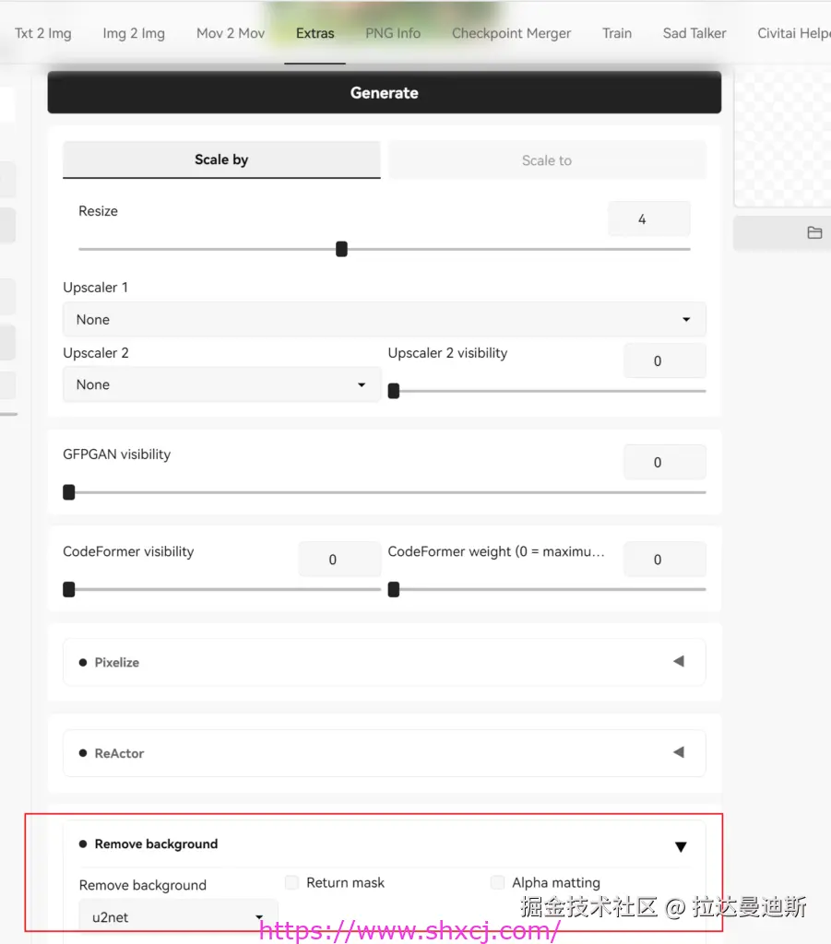Open the Checkpoint Merger tab
Viewport: 831px width, 944px height.
(511, 33)
